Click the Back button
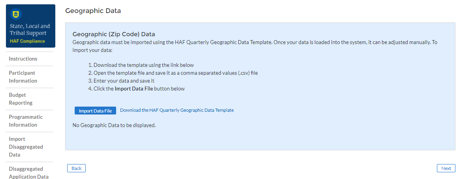The height and width of the screenshot is (179, 461). coord(77,168)
